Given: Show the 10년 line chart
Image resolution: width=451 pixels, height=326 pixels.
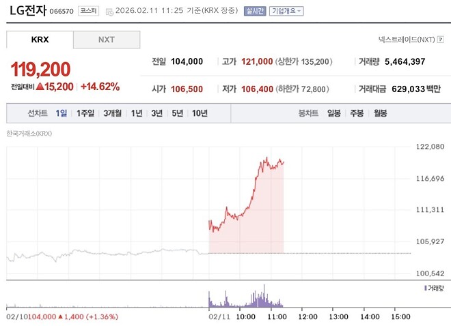Looking at the screenshot, I should tap(200, 113).
